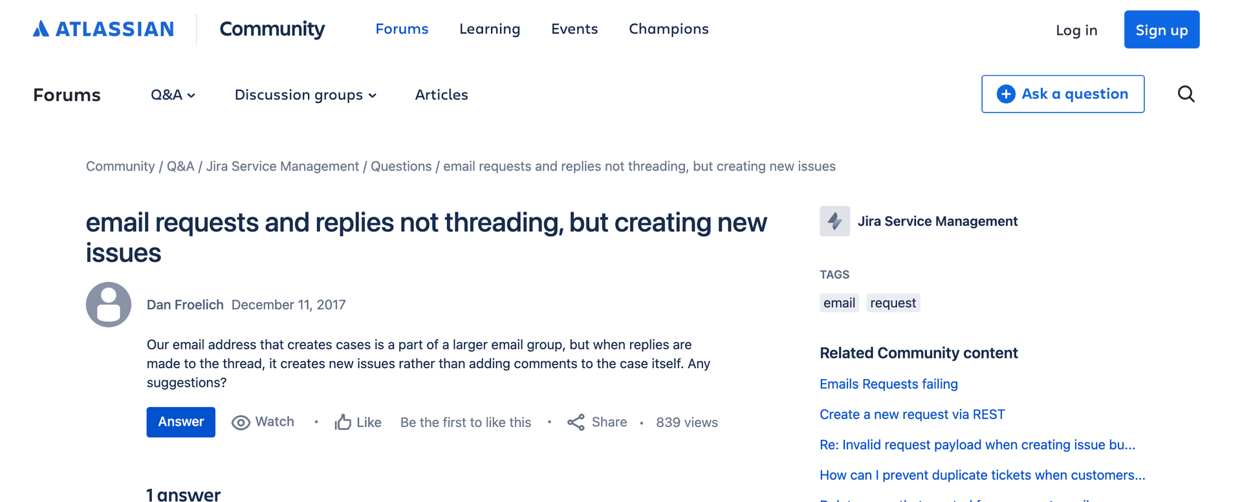The width and height of the screenshot is (1242, 502).
Task: Open 'Create a new request via REST'
Action: 912,414
